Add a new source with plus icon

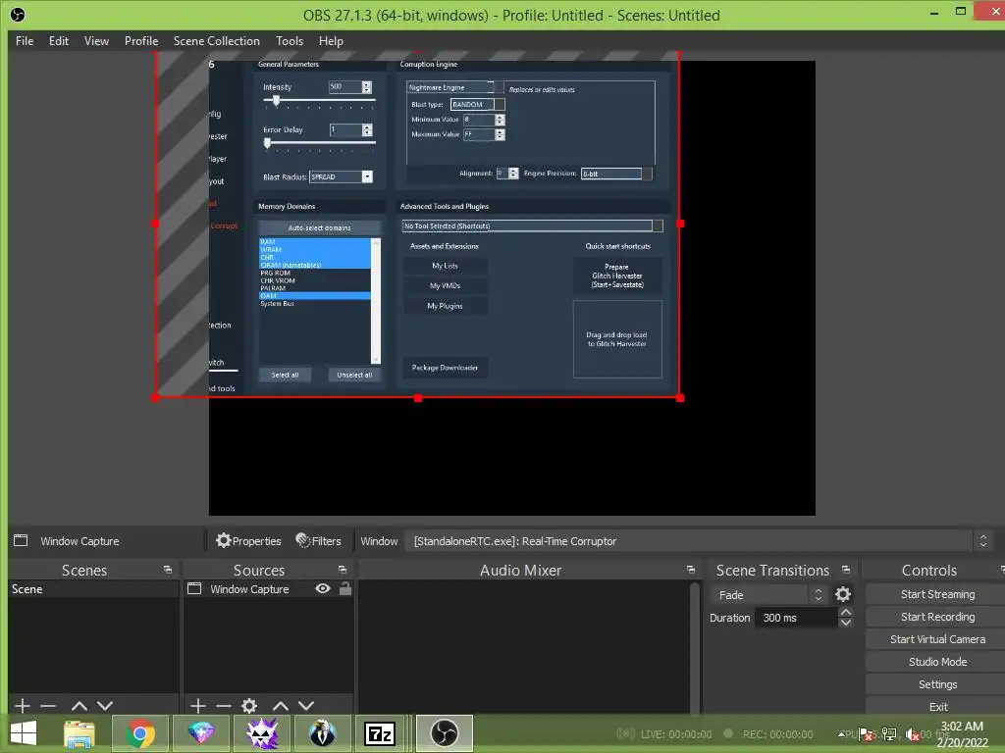point(198,706)
